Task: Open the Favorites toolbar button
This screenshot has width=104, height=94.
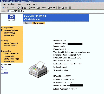Action: (x=42, y=8)
